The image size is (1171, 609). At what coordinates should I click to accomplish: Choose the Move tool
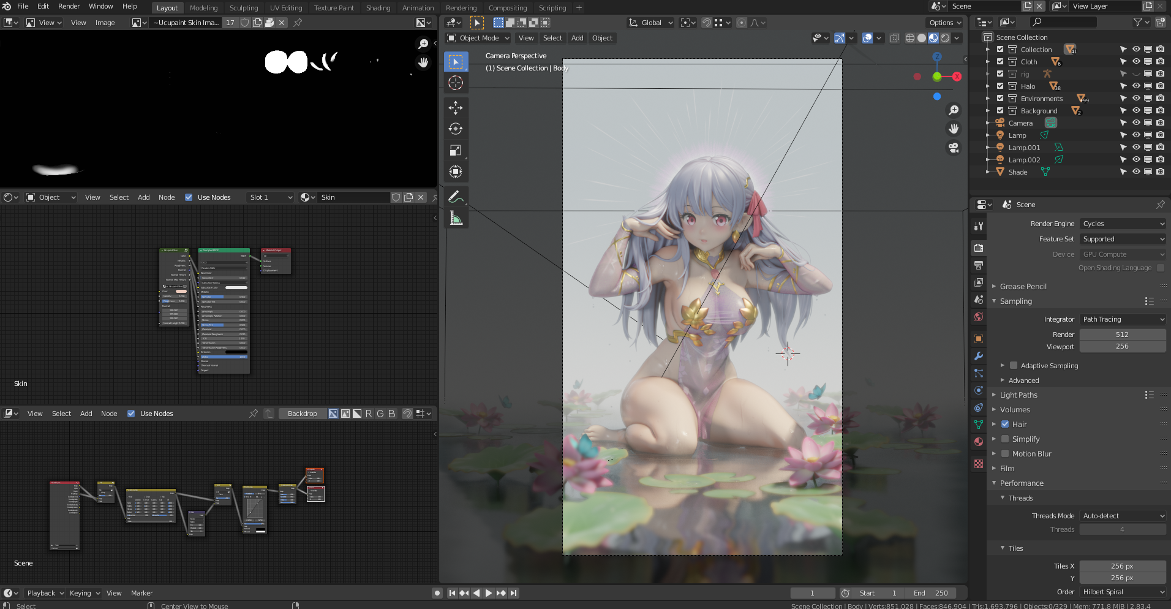click(456, 108)
